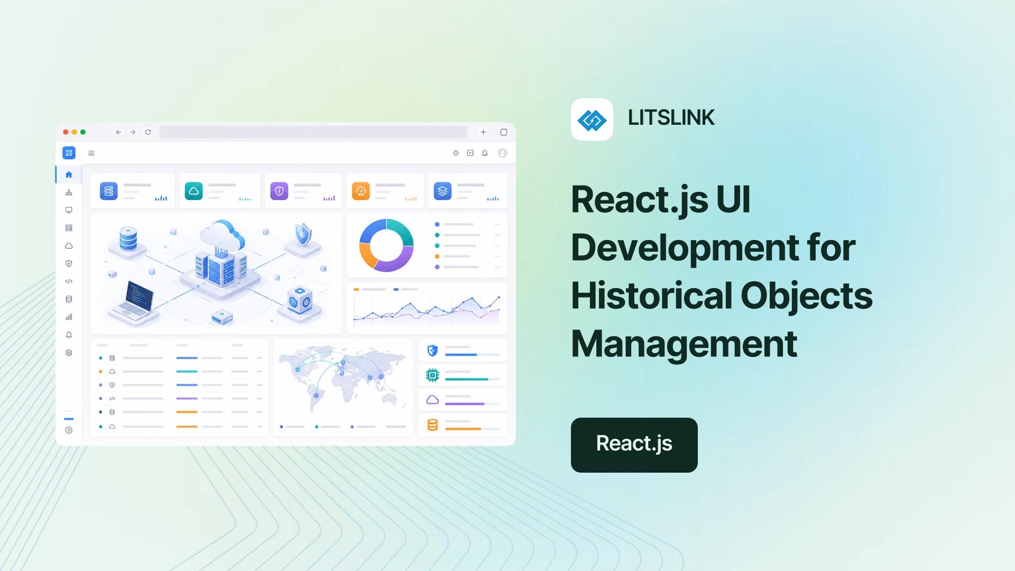The width and height of the screenshot is (1015, 571).
Task: Click the React.js button
Action: click(634, 445)
